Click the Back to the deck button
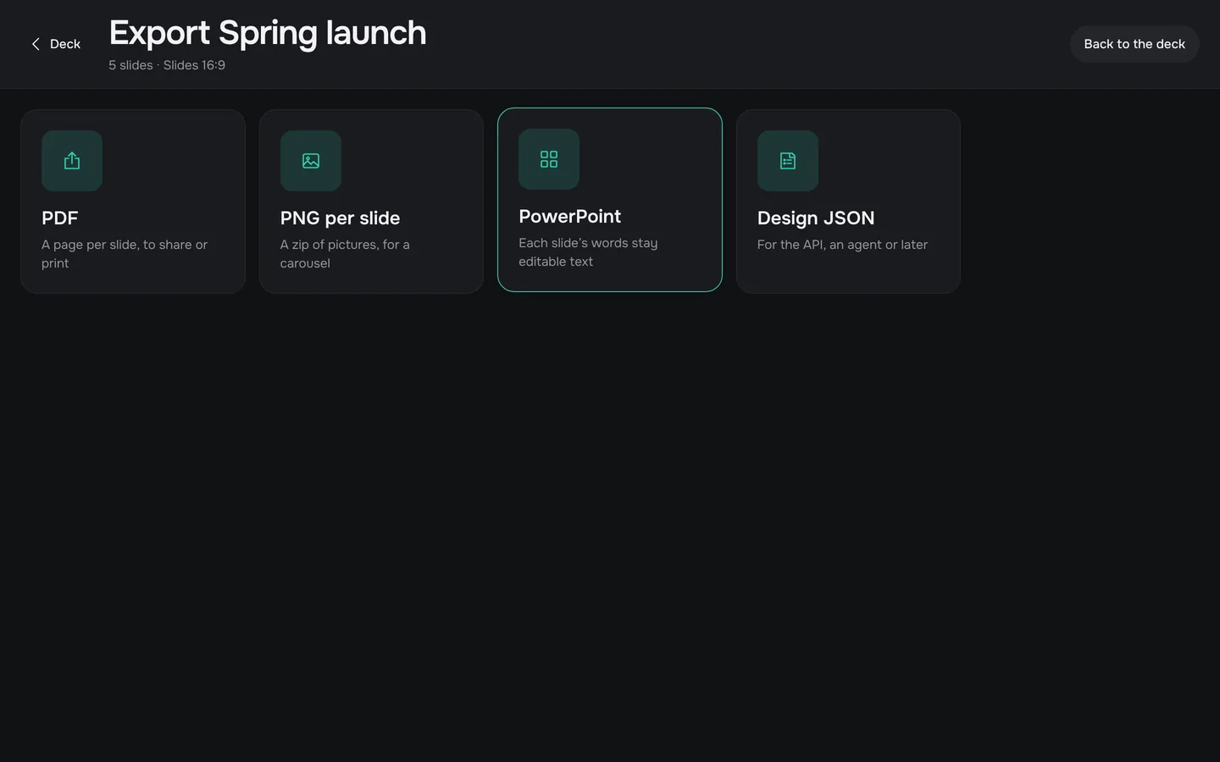1220x762 pixels. (1134, 44)
